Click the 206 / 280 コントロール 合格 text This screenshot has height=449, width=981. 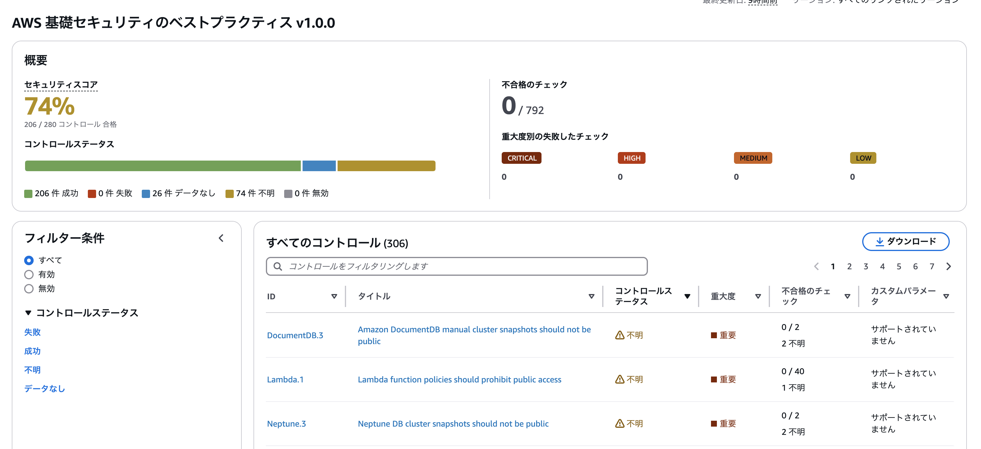pyautogui.click(x=70, y=124)
